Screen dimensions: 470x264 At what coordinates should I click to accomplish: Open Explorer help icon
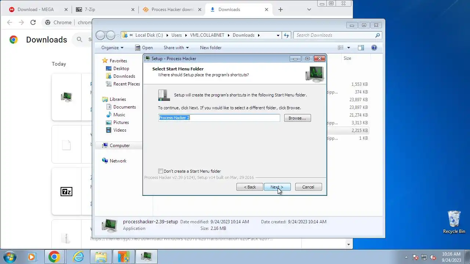coord(374,48)
